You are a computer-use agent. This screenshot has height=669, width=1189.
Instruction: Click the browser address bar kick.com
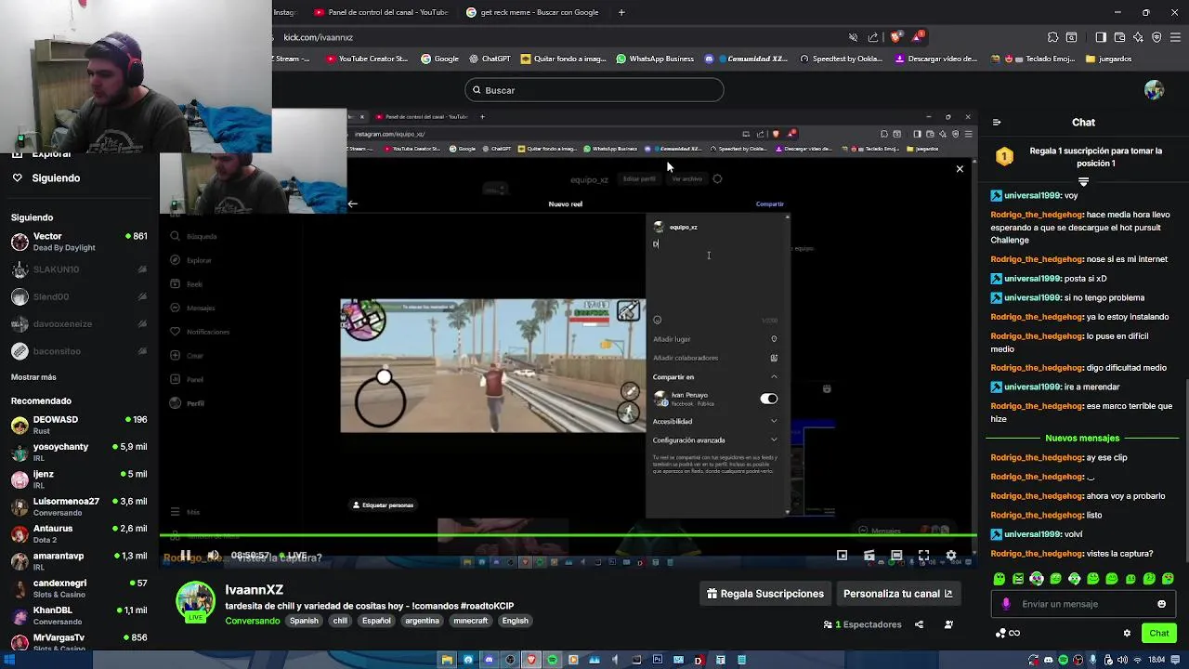pos(557,37)
